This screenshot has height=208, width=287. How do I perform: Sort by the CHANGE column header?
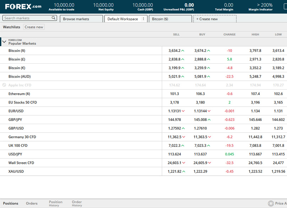pos(229,34)
